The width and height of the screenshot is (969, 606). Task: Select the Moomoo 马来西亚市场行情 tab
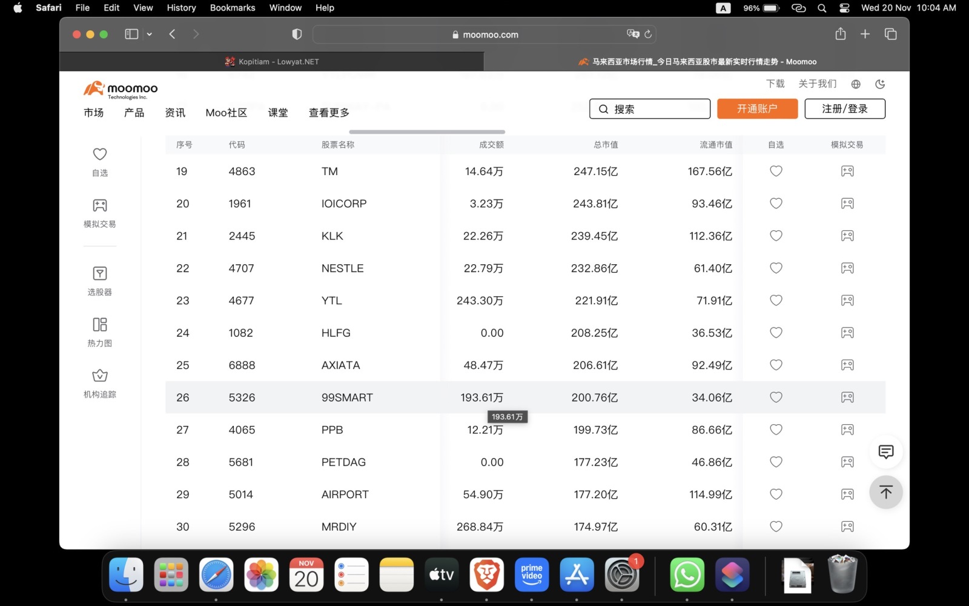click(696, 62)
